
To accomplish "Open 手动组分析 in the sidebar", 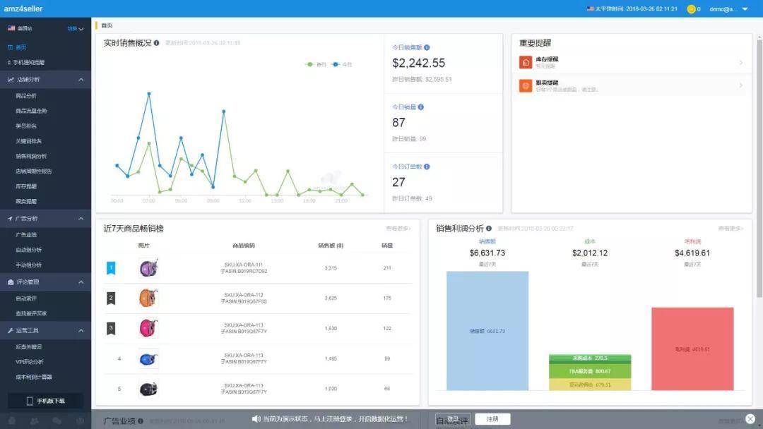I will 28,265.
